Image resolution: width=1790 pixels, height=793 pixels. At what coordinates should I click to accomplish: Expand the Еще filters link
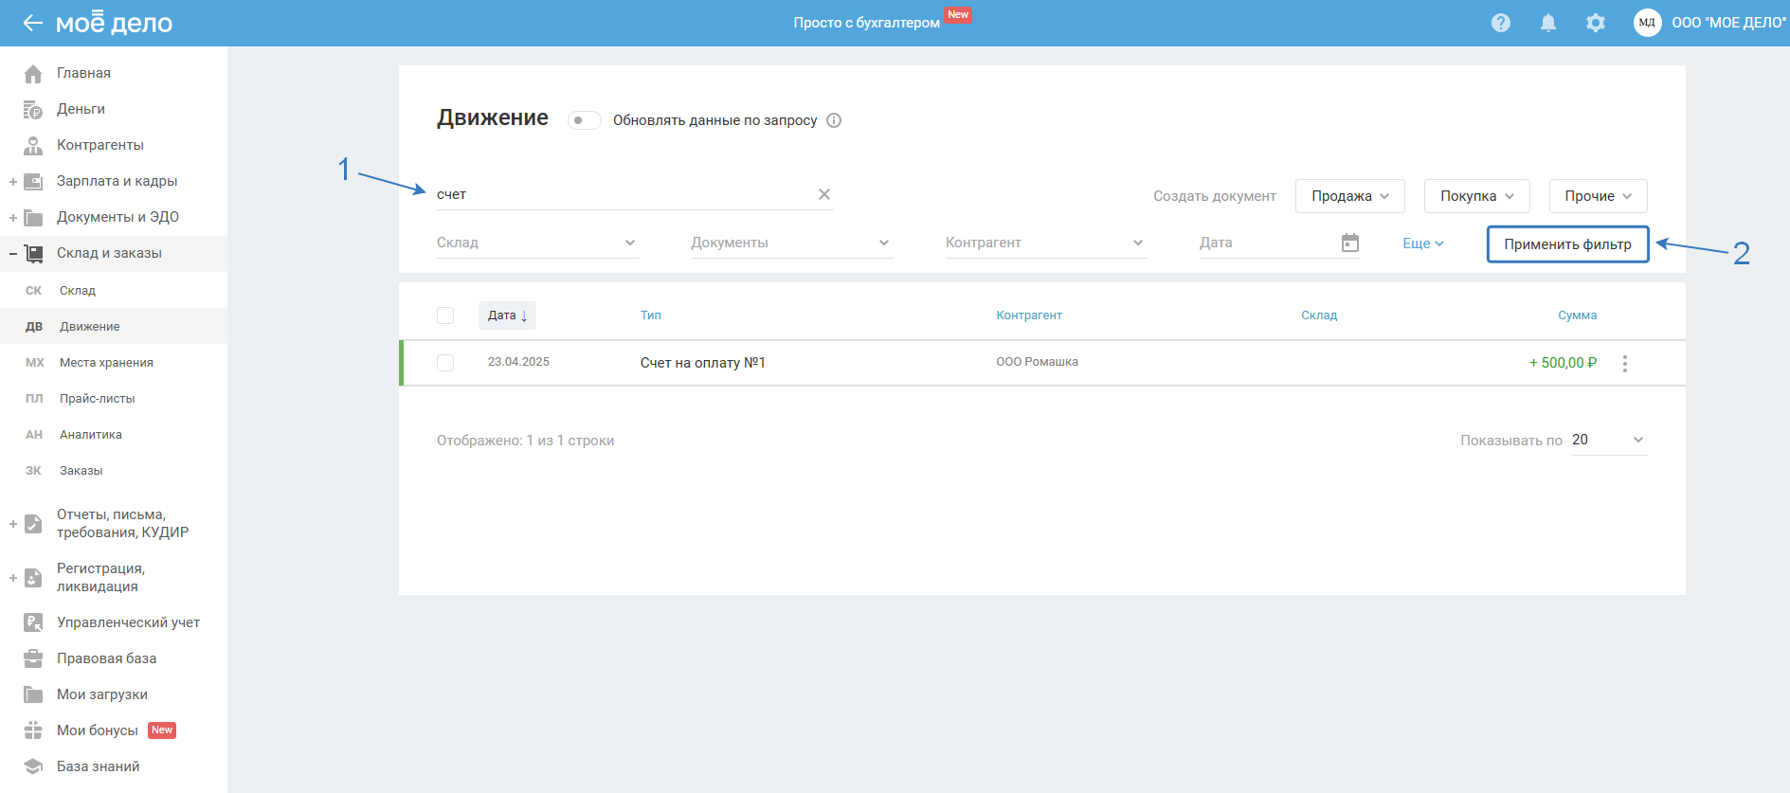(x=1423, y=243)
